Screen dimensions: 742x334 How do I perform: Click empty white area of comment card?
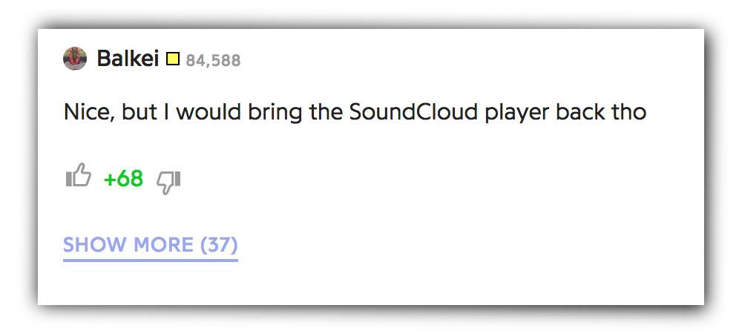tap(473, 213)
